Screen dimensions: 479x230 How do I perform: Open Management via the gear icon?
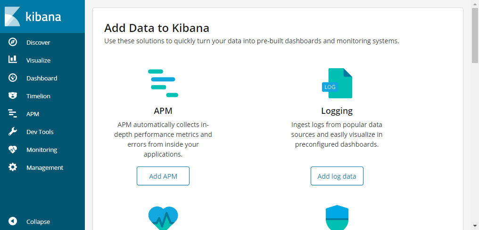coord(13,167)
